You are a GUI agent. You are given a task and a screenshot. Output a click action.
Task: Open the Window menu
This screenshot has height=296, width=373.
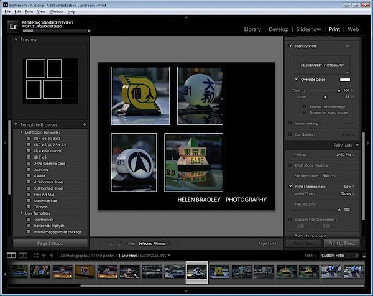click(56, 11)
